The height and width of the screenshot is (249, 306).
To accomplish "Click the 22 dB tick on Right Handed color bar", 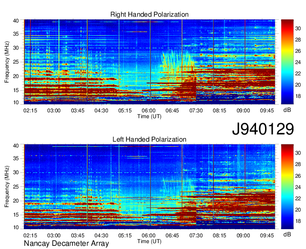I will [298, 74].
